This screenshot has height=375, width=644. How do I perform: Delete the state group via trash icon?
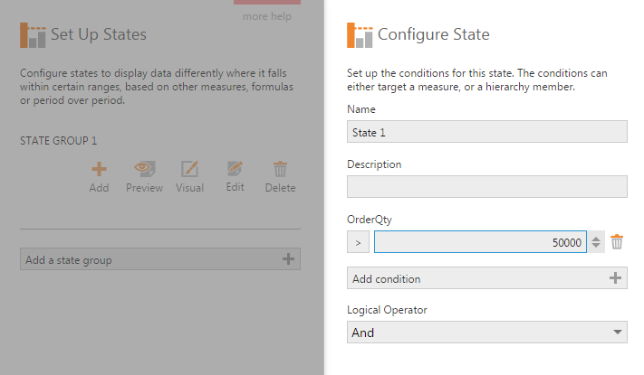point(280,169)
